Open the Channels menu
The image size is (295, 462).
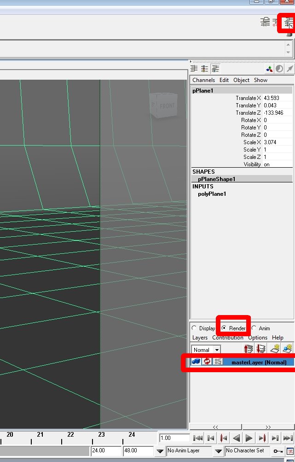203,80
